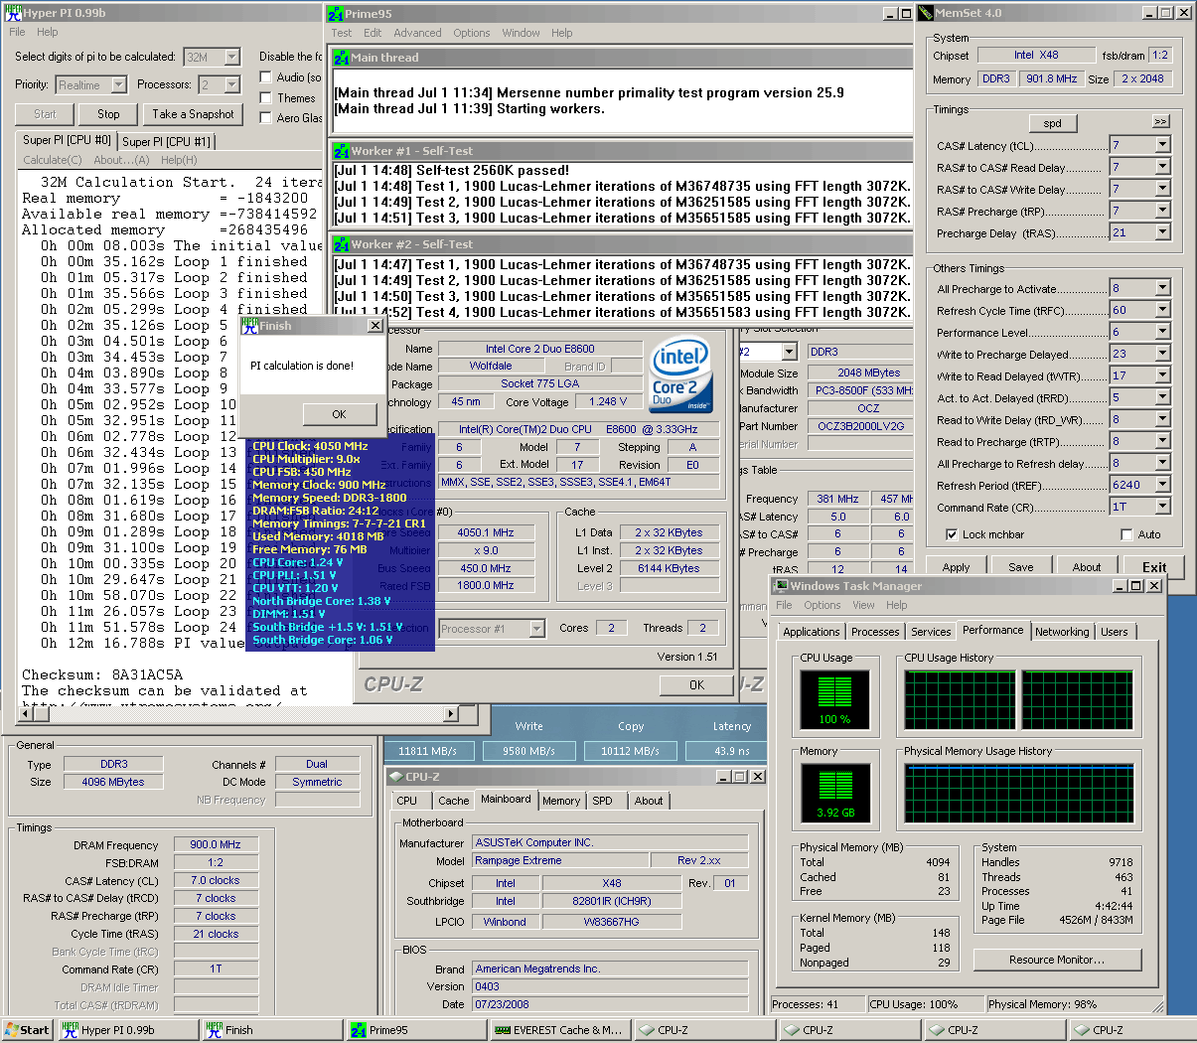
Task: Click the Worker #1 Self-Test window icon
Action: pyautogui.click(x=342, y=151)
